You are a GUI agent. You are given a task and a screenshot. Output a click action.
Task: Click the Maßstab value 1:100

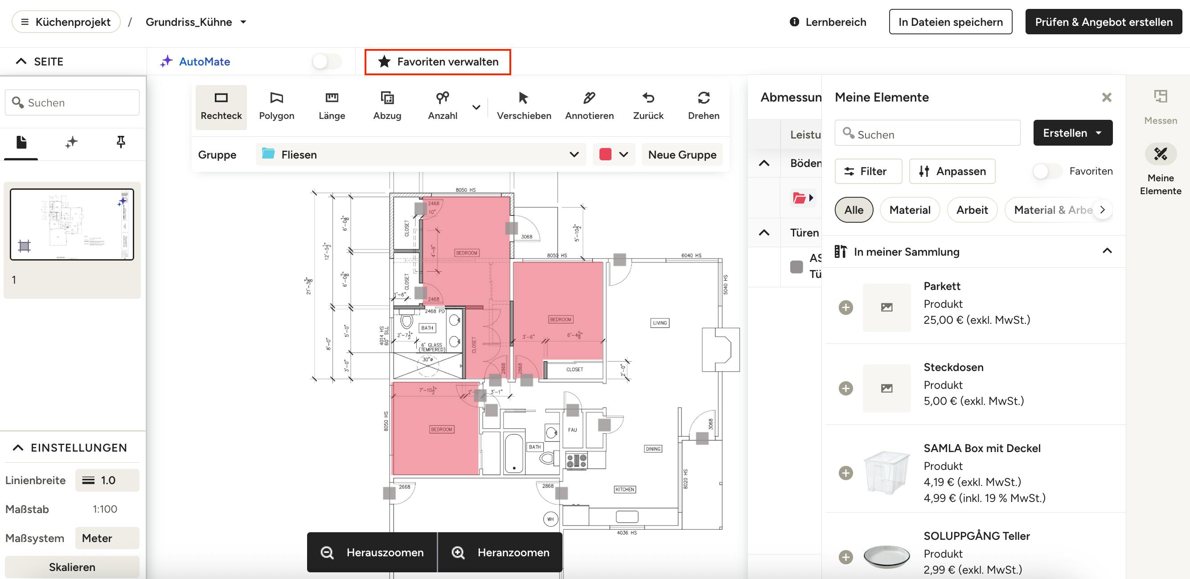[105, 509]
